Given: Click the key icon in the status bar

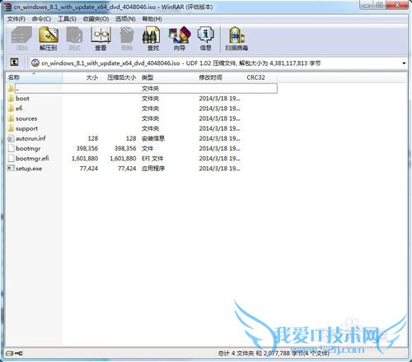Looking at the screenshot, I should click(19, 353).
